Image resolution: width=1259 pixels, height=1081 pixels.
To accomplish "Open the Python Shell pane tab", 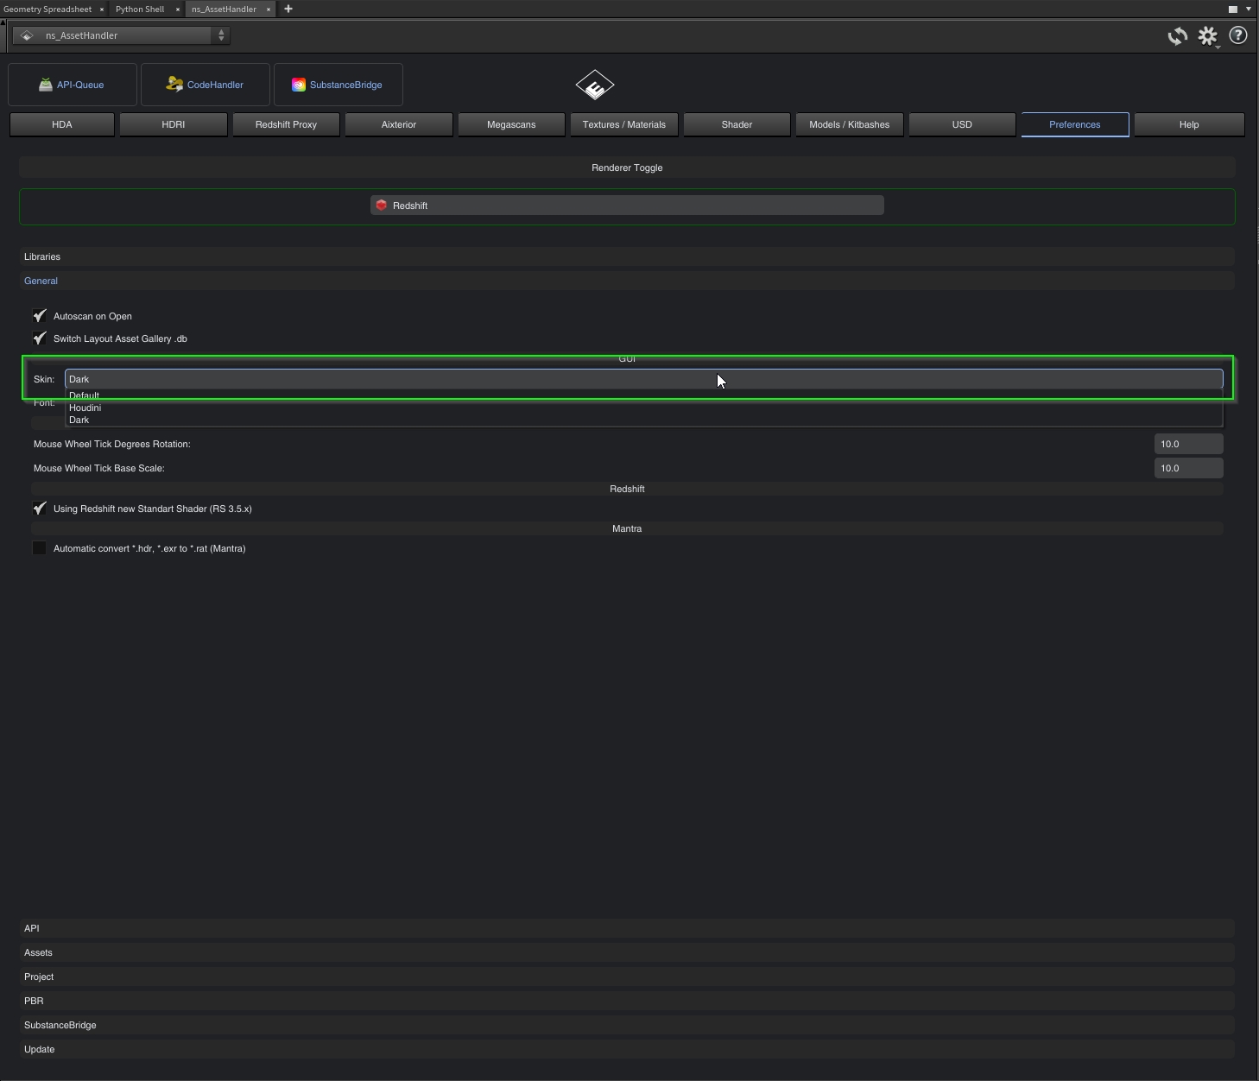I will pos(140,9).
